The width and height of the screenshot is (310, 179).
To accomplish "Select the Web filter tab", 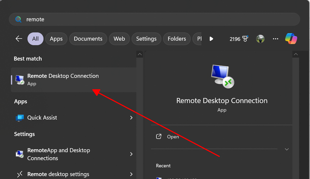I will 119,39.
